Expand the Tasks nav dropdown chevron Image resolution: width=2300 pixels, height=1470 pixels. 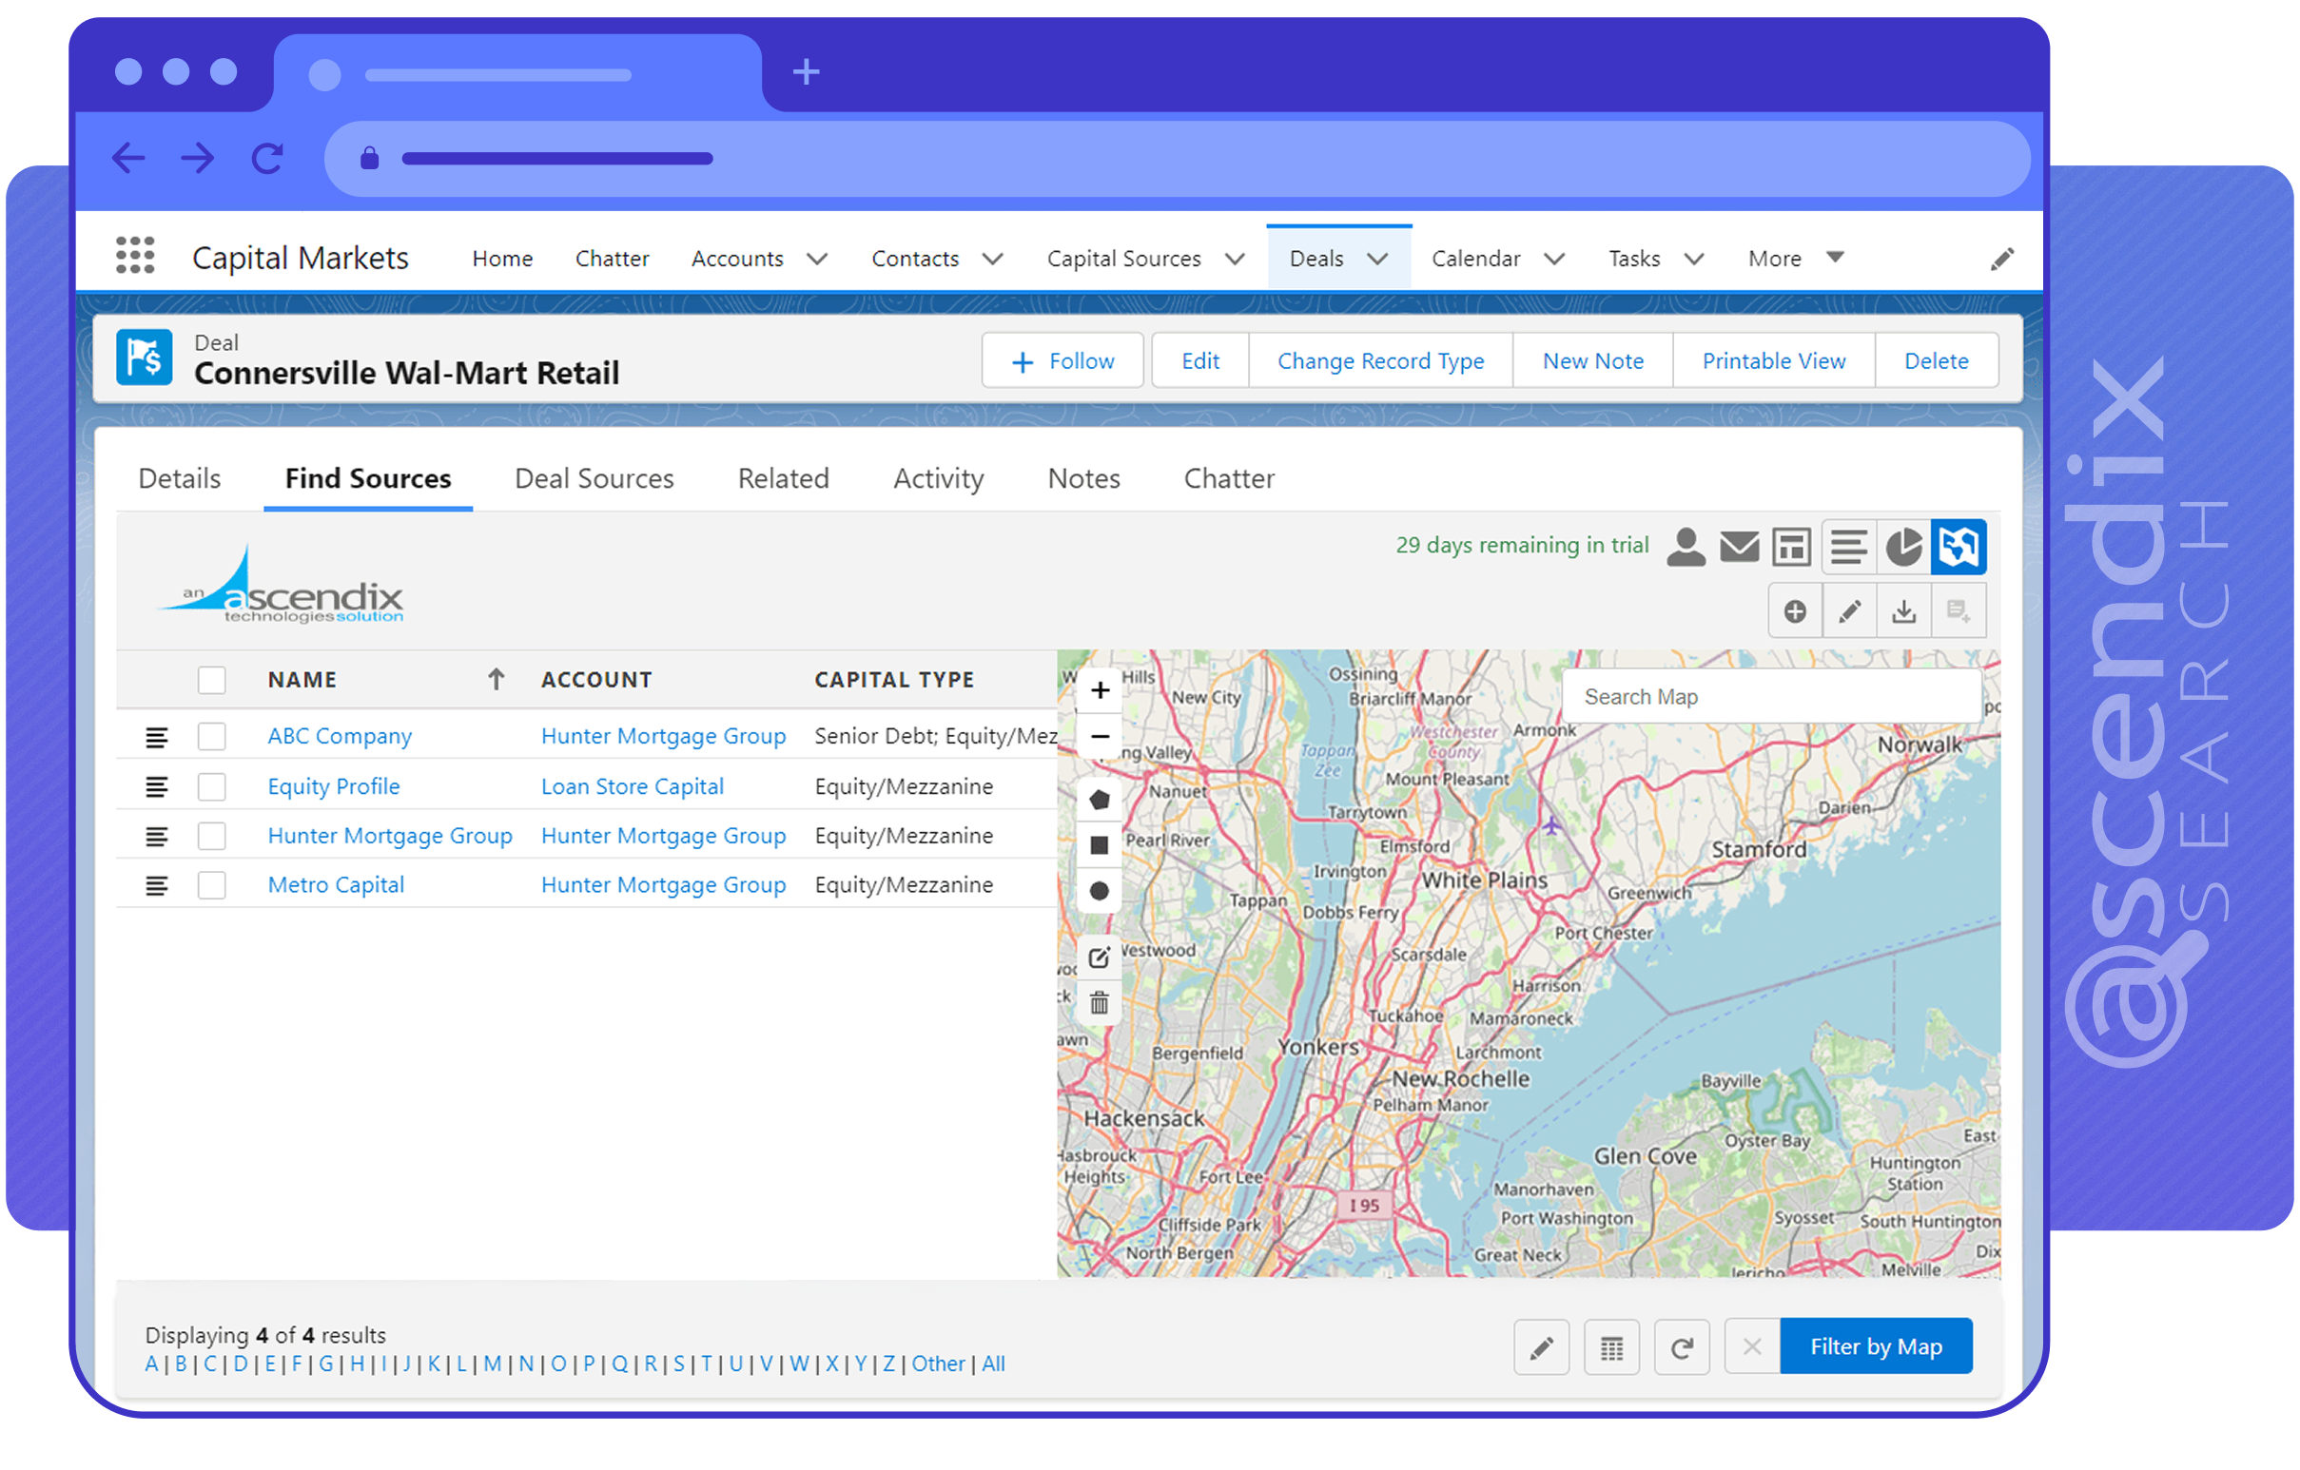[x=1694, y=259]
